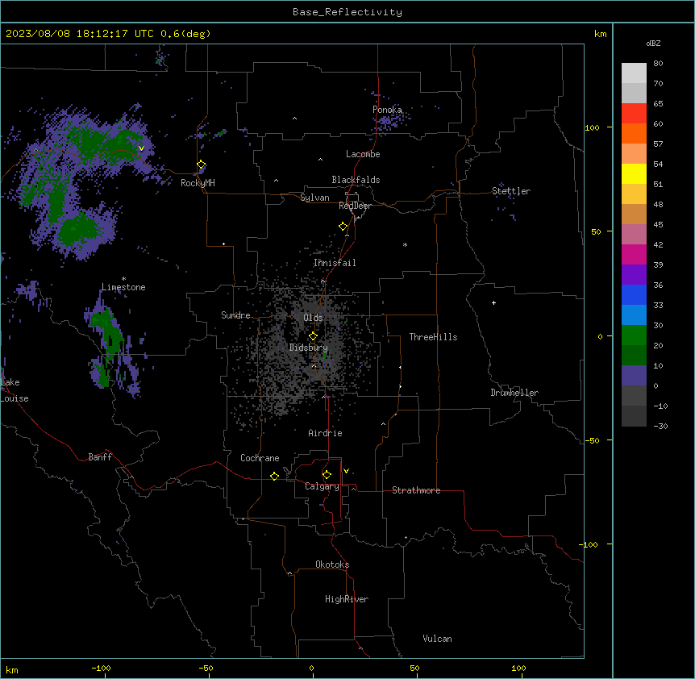Screen dimensions: 695x679
Task: Click the Base_Reflectivity title
Action: [x=347, y=12]
